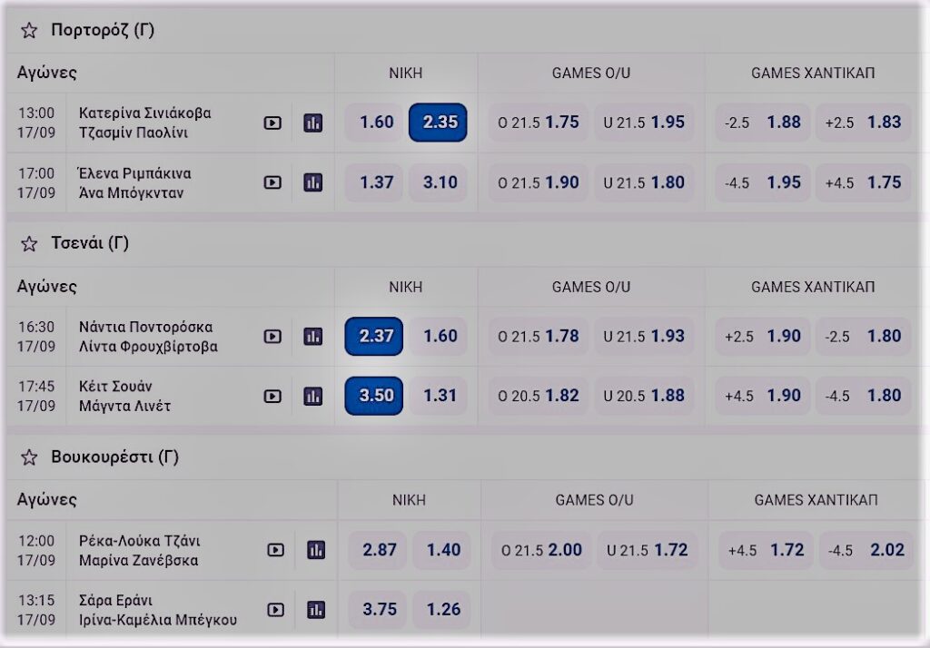Deselect the highlighted 2.37 Ποντορόσκα odds
930x648 pixels.
tap(374, 337)
